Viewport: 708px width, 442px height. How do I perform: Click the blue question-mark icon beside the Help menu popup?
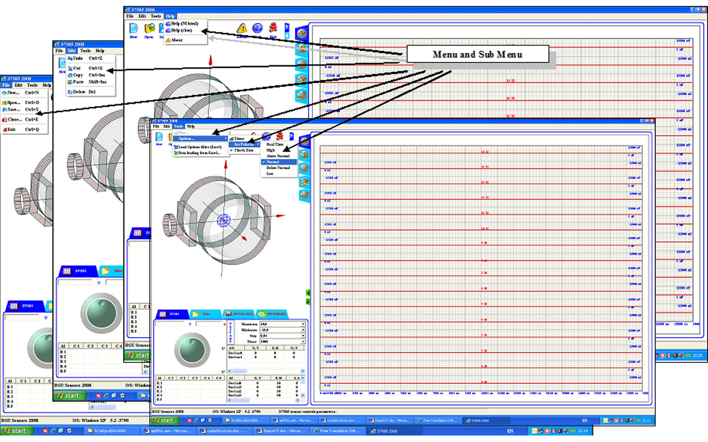tap(258, 28)
